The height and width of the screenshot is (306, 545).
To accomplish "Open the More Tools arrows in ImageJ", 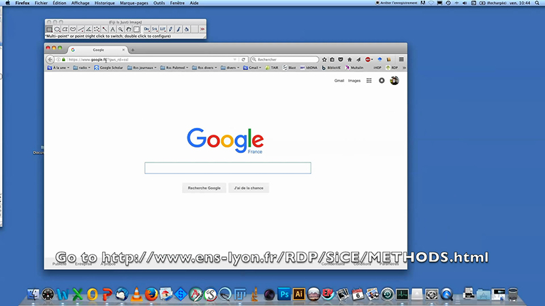I will coord(202,29).
